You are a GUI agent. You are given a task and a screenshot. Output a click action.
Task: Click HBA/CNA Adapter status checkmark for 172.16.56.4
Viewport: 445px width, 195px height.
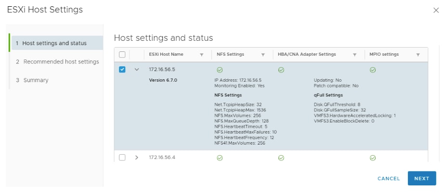click(281, 158)
